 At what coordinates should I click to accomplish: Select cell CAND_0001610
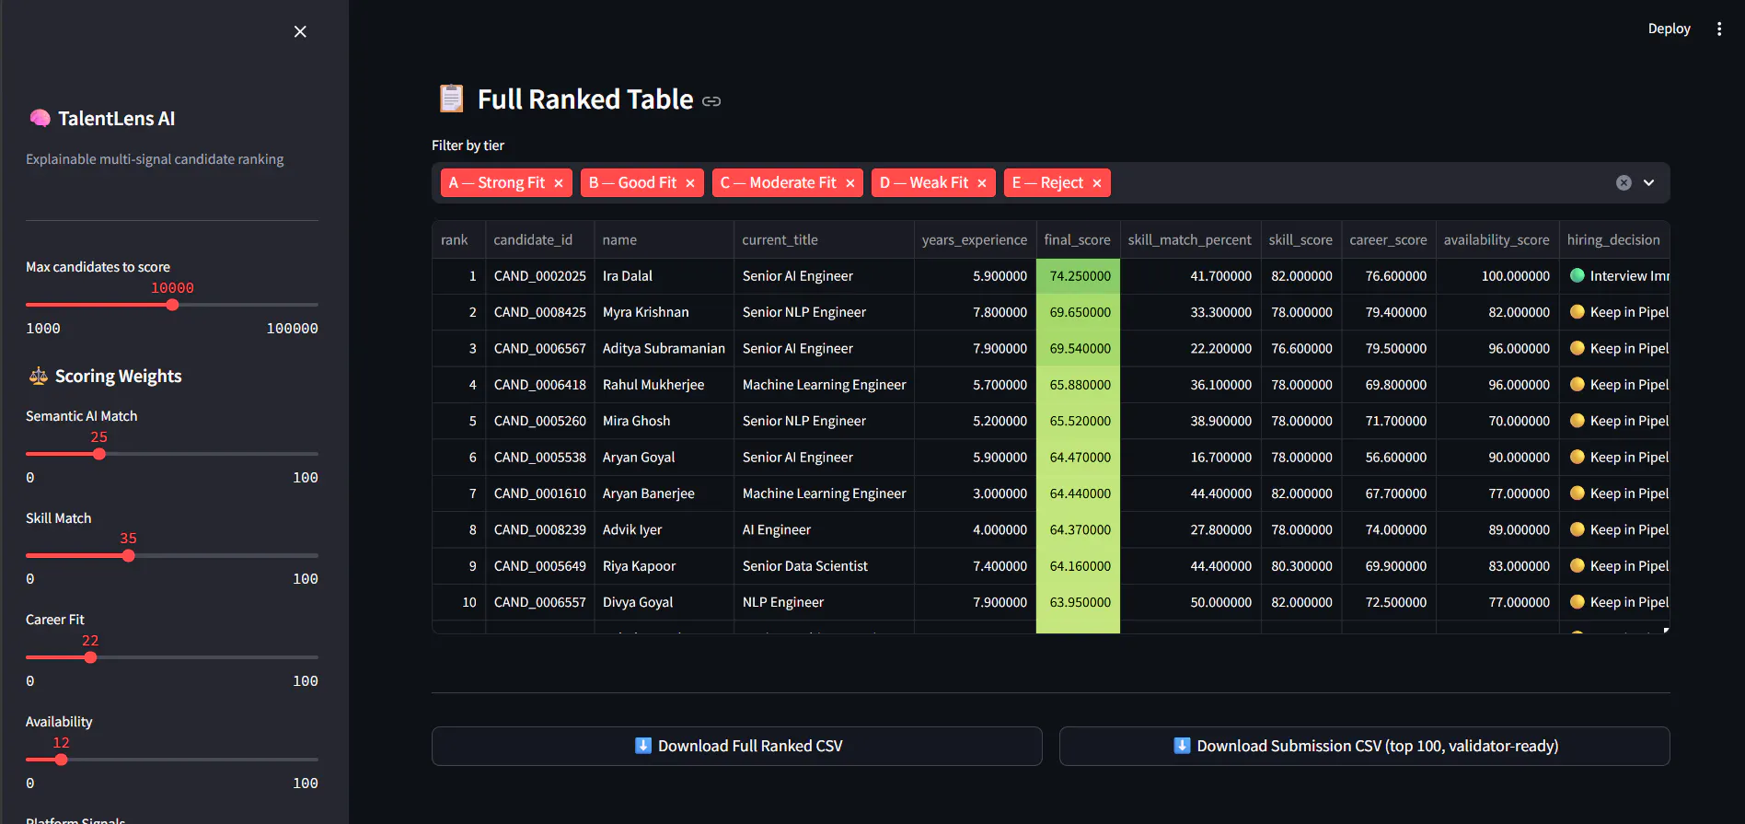click(539, 493)
